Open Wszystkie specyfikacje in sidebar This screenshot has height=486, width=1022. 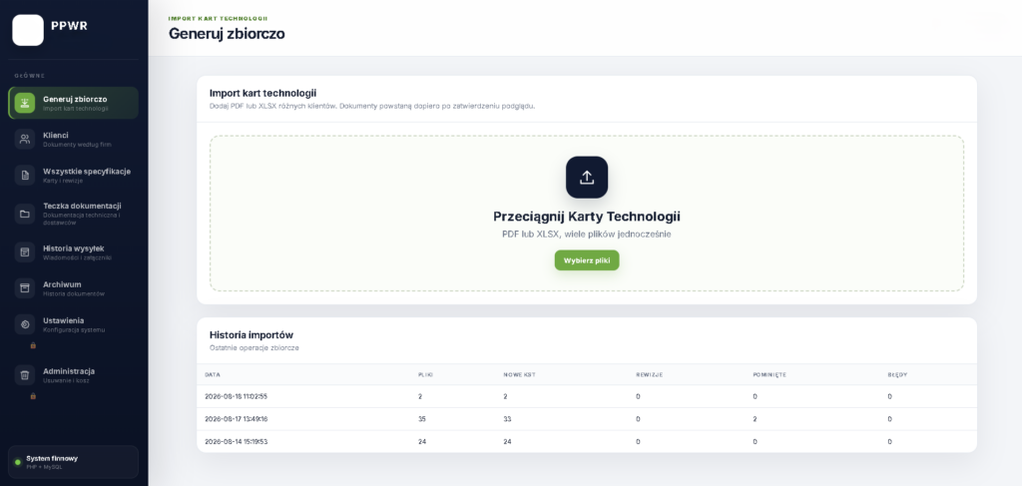[x=74, y=176]
